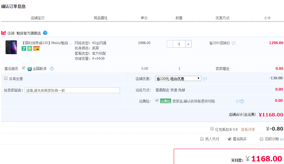Click the 卖家赠送 text
This screenshot has height=164, width=284.
pos(222,69)
